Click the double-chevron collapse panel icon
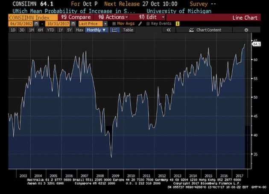This screenshot has width=269, height=194. [169, 30]
